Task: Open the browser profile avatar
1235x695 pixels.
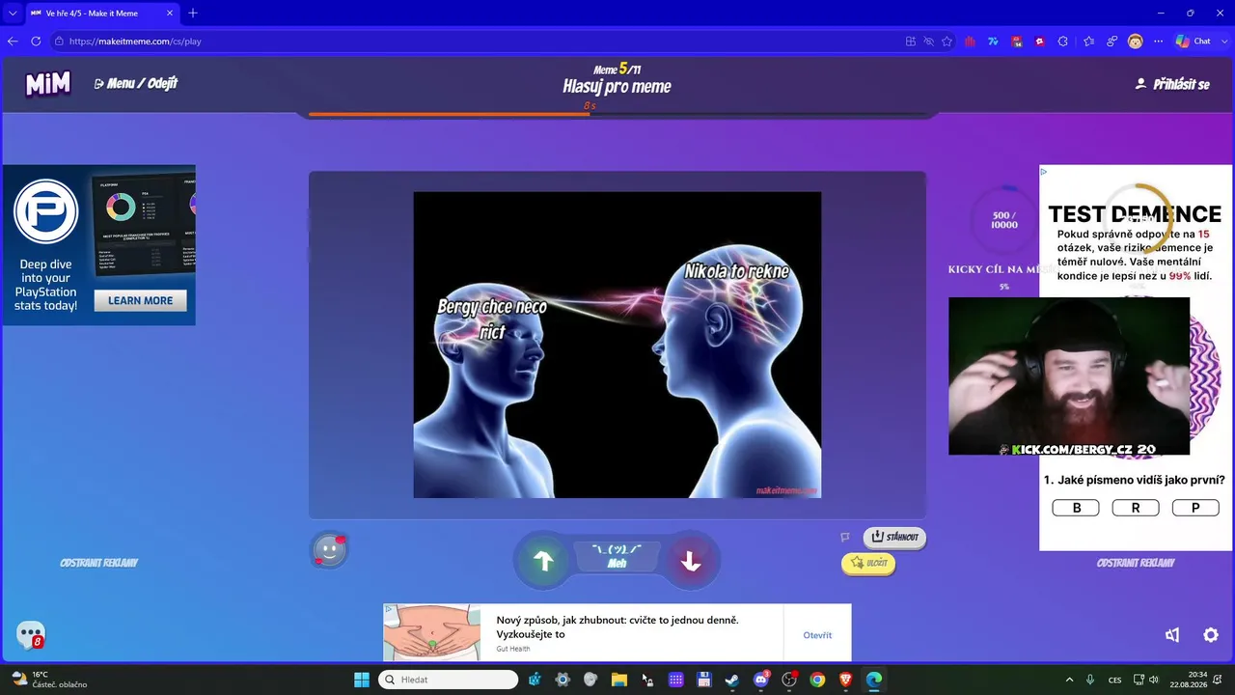Action: (1135, 42)
